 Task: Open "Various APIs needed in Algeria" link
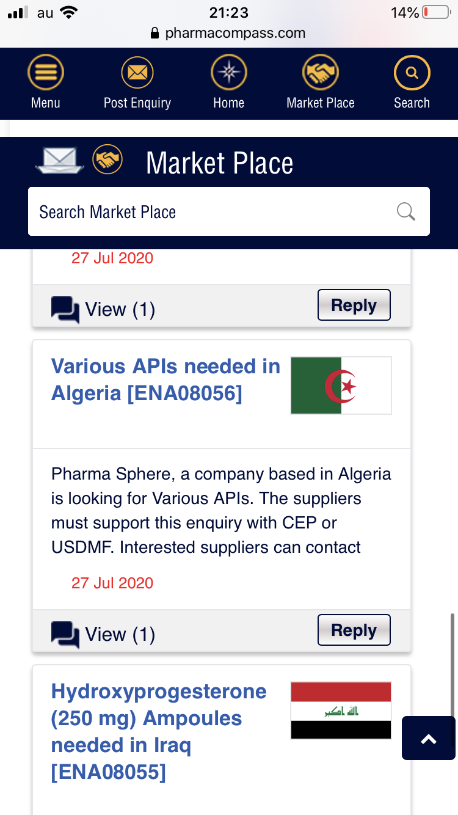[x=165, y=379]
